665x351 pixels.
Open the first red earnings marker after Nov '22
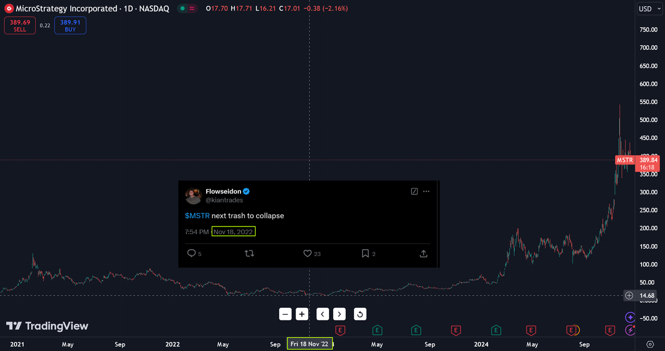[340, 330]
